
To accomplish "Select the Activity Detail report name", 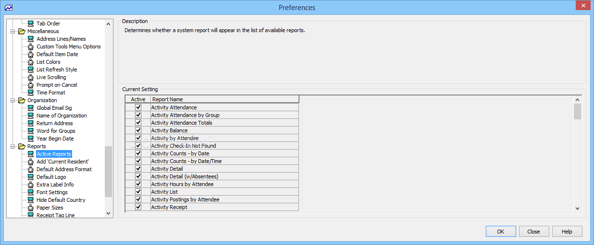I will pos(167,169).
